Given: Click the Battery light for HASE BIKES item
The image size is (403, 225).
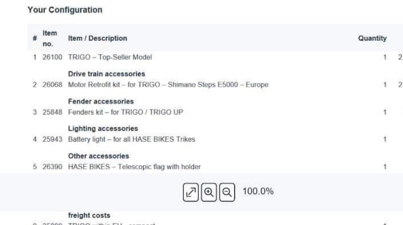Looking at the screenshot, I should point(132,140).
